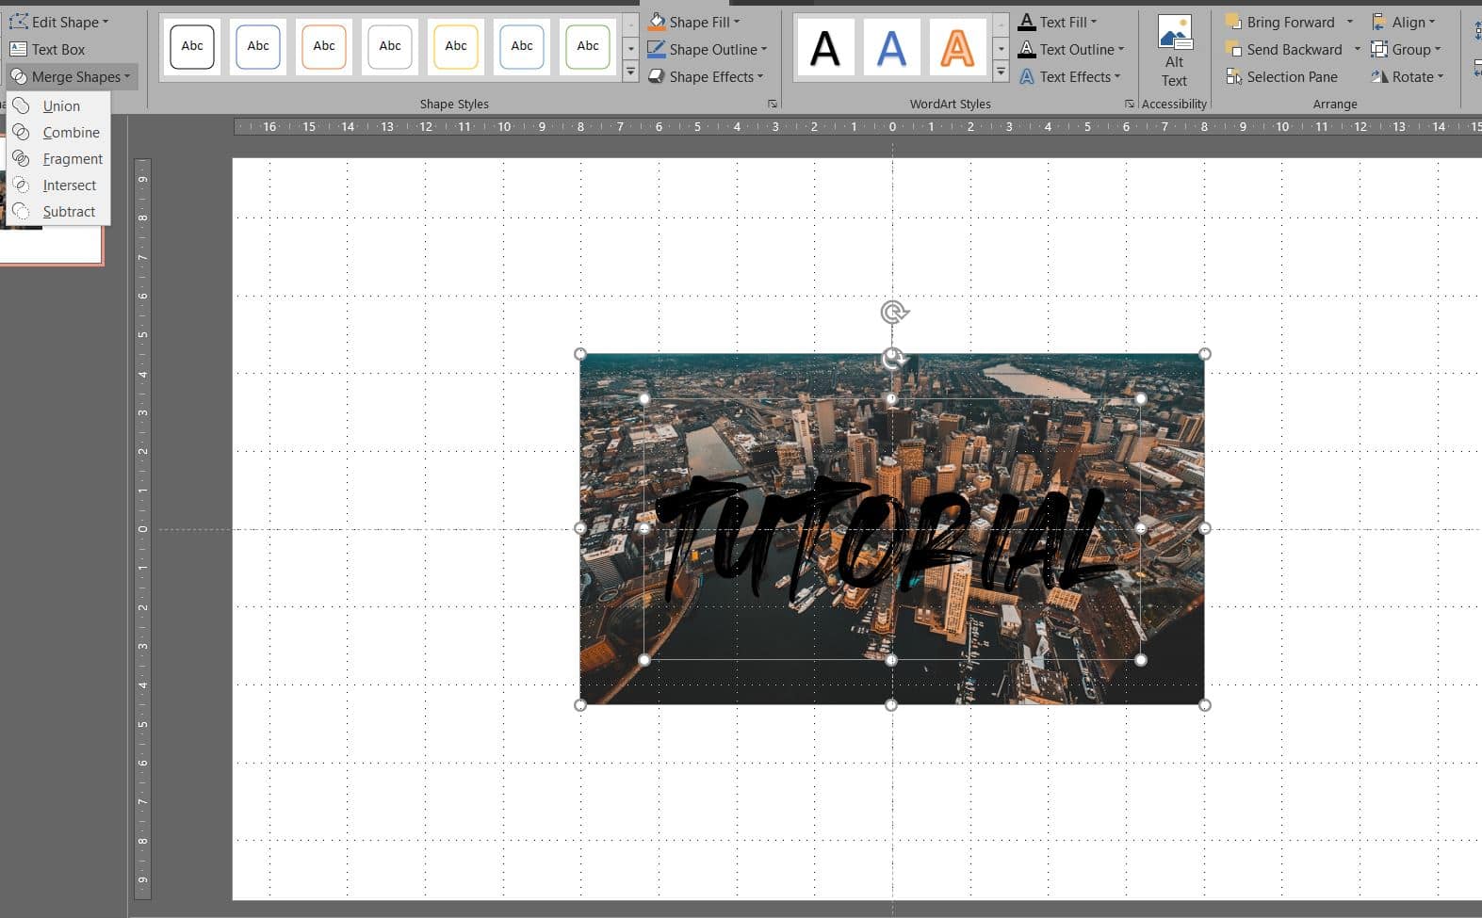This screenshot has width=1482, height=918.
Task: Open the Shape Styles gallery More arrow
Action: pos(630,72)
